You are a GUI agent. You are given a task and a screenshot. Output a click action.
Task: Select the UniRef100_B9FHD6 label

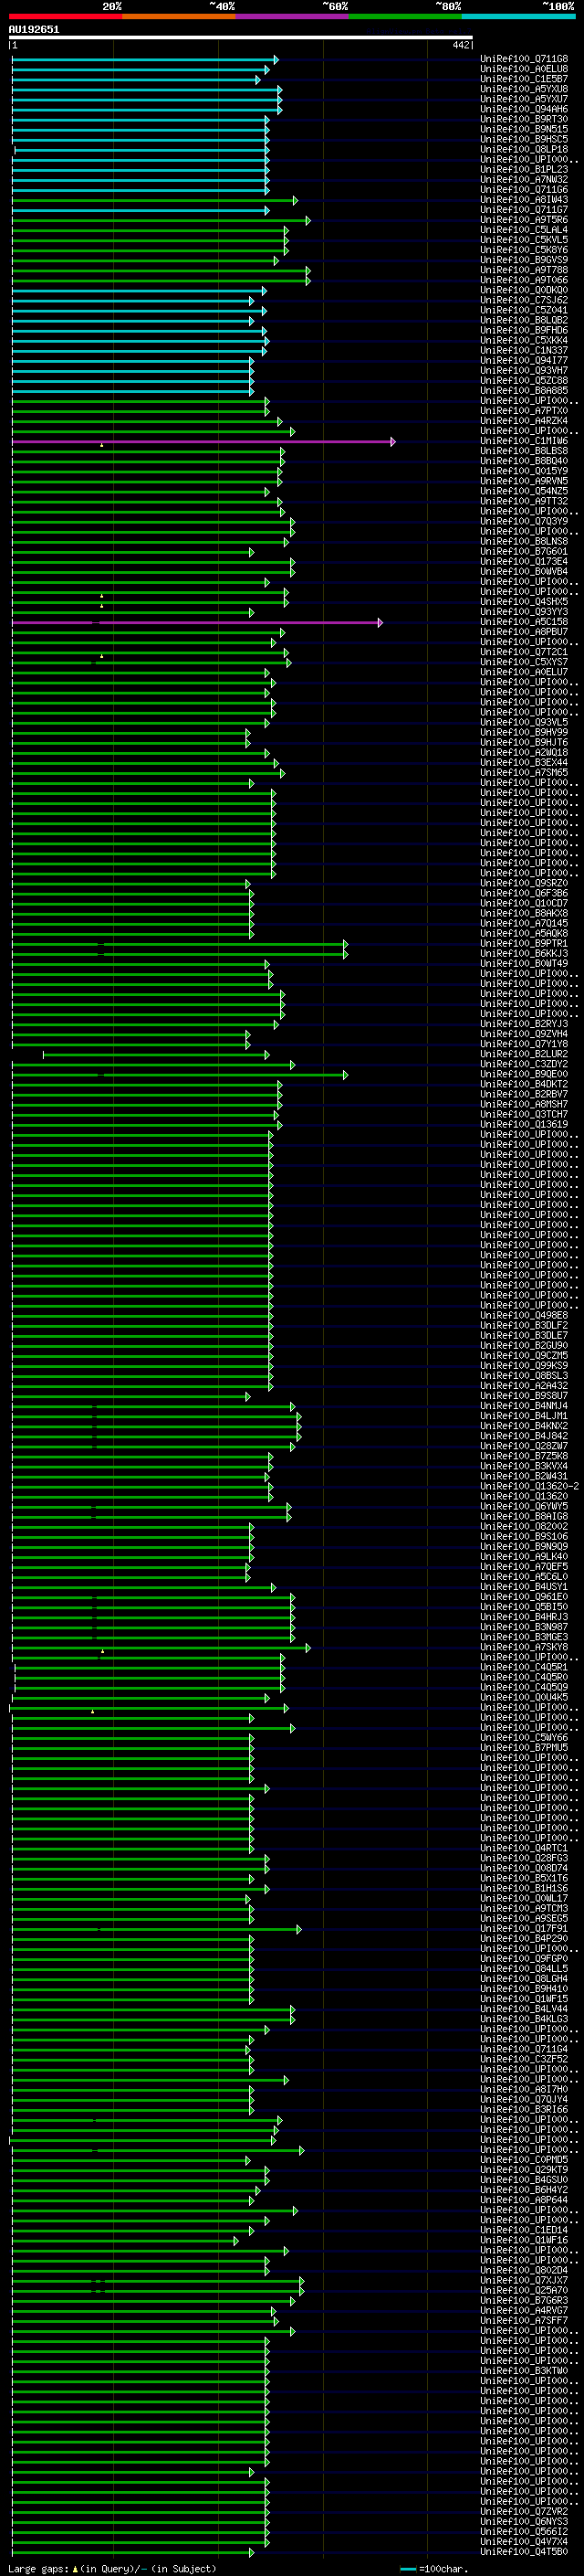pos(524,330)
